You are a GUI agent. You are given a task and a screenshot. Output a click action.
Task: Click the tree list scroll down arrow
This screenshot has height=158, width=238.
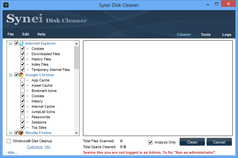(x=76, y=133)
